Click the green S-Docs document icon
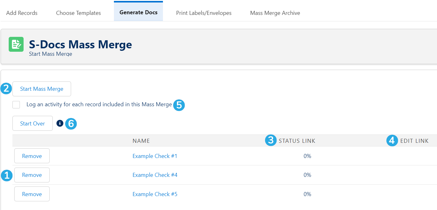Screen dimensions: 437x210 point(16,44)
